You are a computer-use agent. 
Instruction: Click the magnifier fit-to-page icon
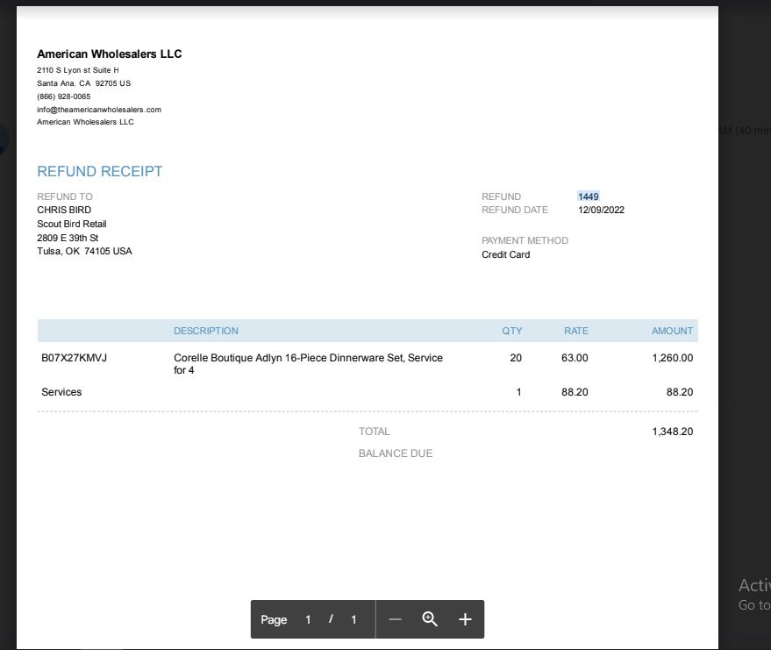(x=430, y=619)
